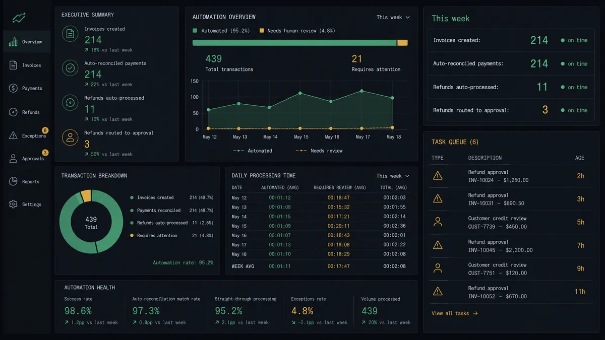Image resolution: width=605 pixels, height=340 pixels.
Task: Click the Exceptions badge showing 6
Action: coord(45,130)
